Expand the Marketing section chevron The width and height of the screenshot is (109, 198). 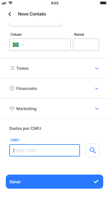tap(97, 109)
